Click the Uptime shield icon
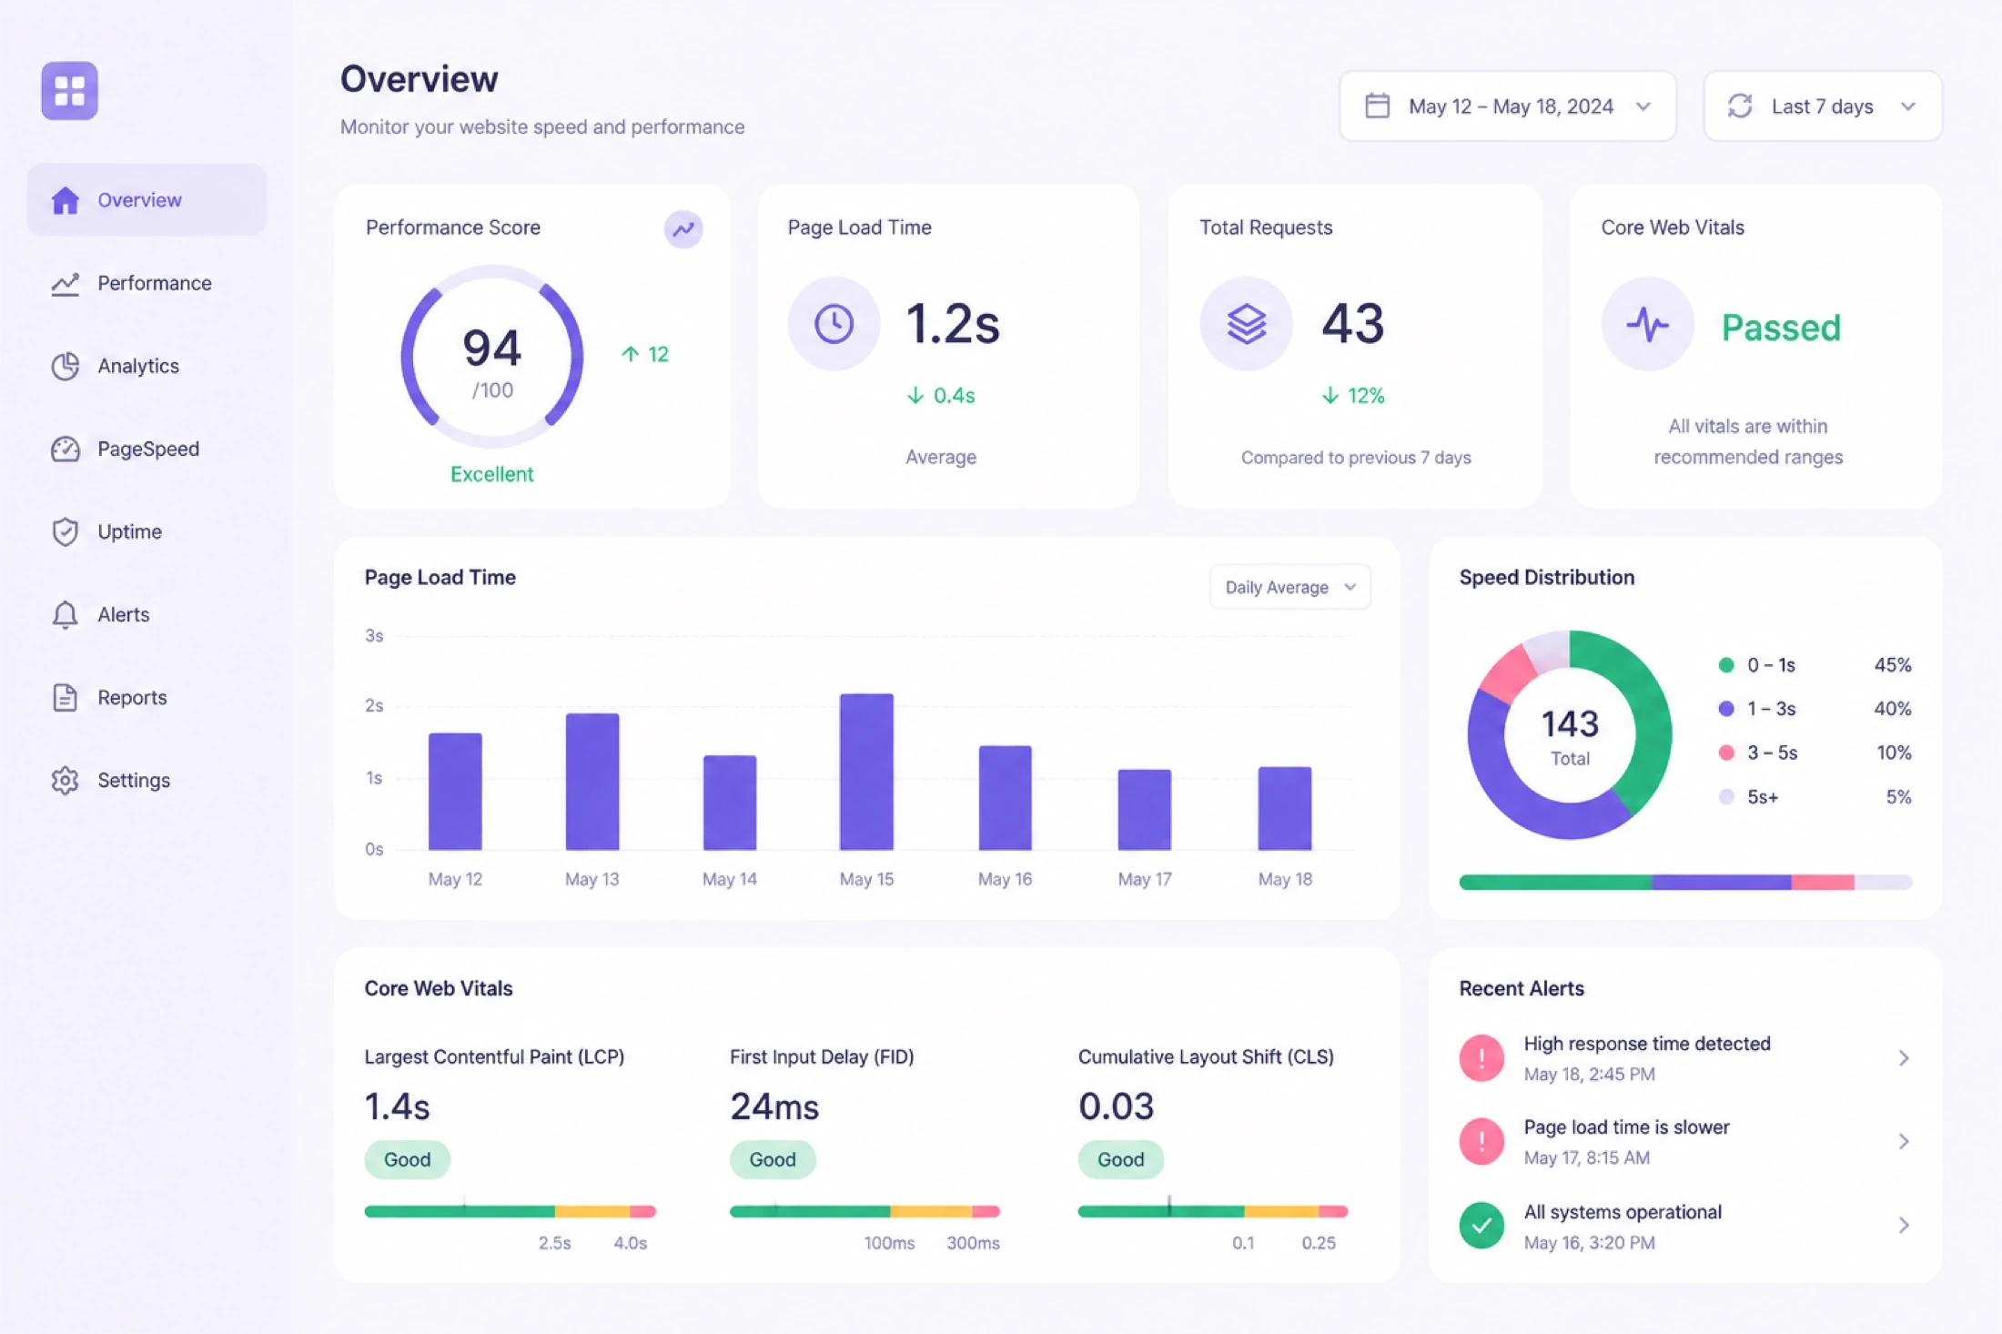Viewport: 2002px width, 1334px height. 66,531
